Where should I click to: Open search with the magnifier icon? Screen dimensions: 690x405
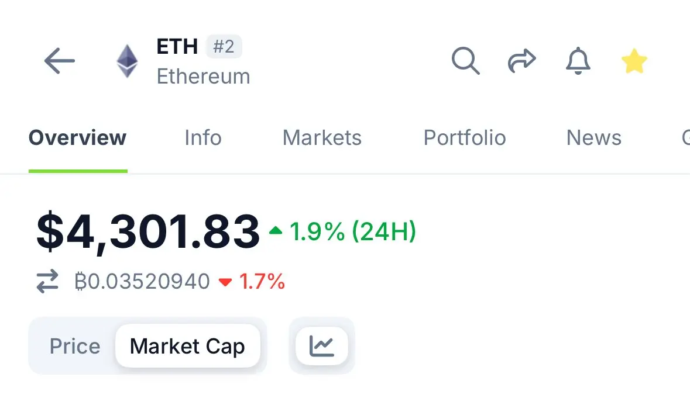point(466,61)
